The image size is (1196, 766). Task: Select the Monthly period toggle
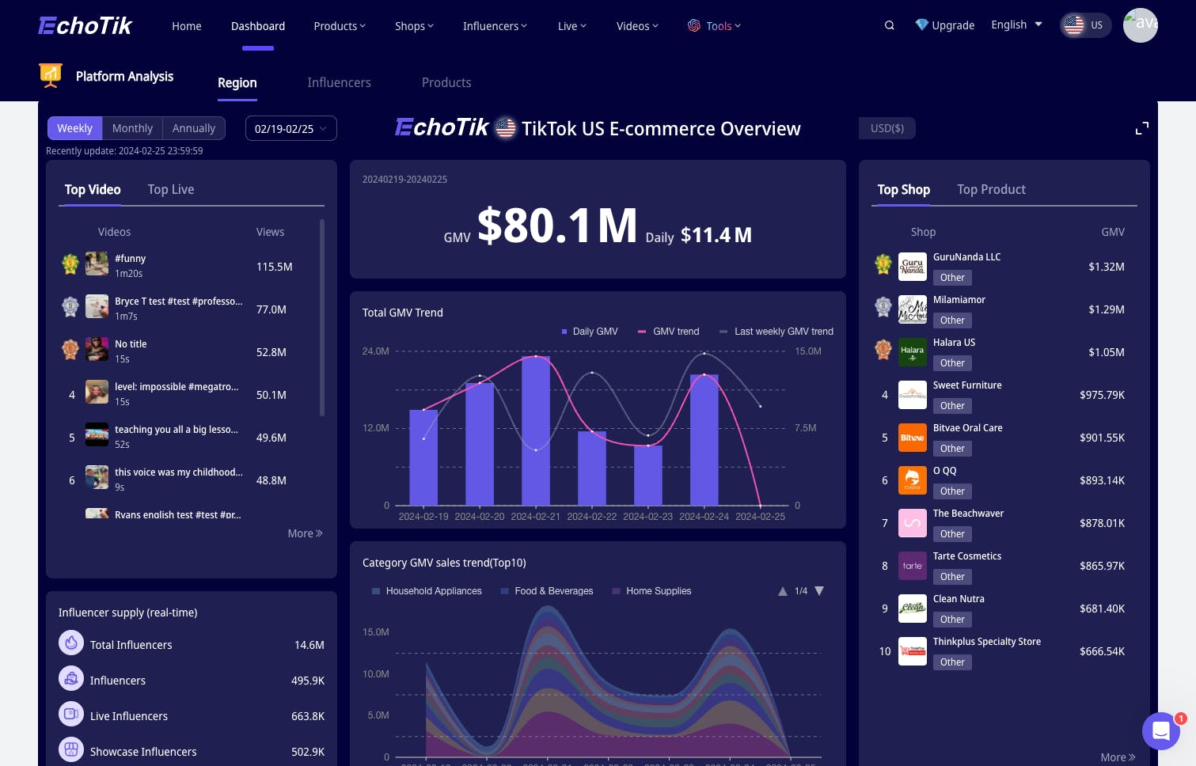[x=132, y=128]
